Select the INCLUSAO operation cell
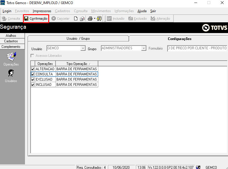Image resolution: width=228 pixels, height=169 pixels. [45, 85]
